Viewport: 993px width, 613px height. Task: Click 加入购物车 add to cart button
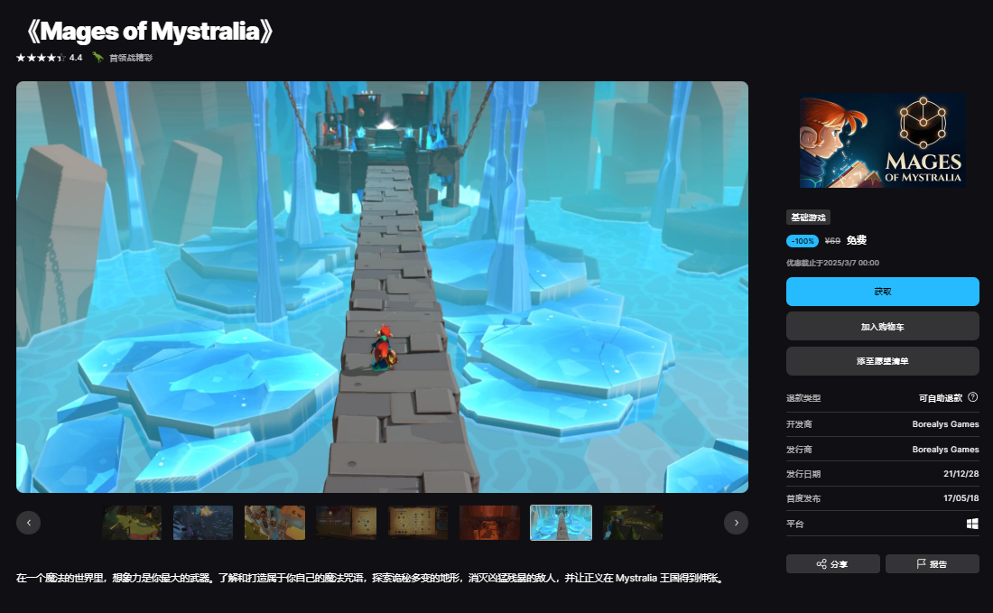point(882,327)
